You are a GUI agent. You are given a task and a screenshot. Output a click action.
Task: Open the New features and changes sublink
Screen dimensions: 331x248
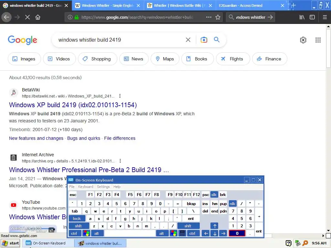(x=36, y=138)
